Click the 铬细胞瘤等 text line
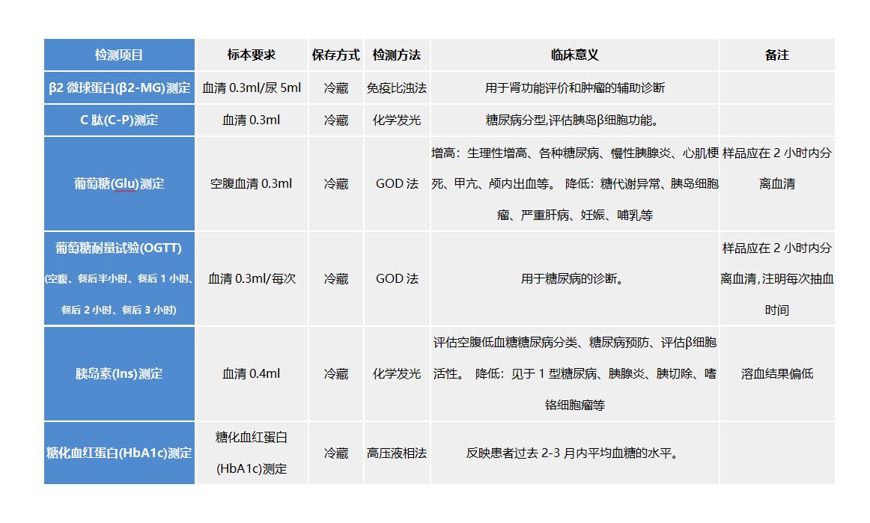This screenshot has width=870, height=523. pyautogui.click(x=575, y=405)
